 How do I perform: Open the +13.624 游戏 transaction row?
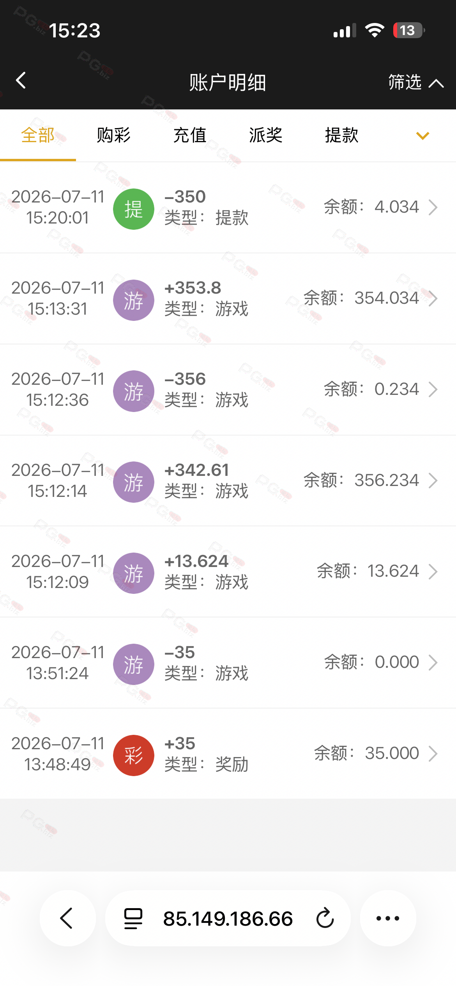point(228,572)
